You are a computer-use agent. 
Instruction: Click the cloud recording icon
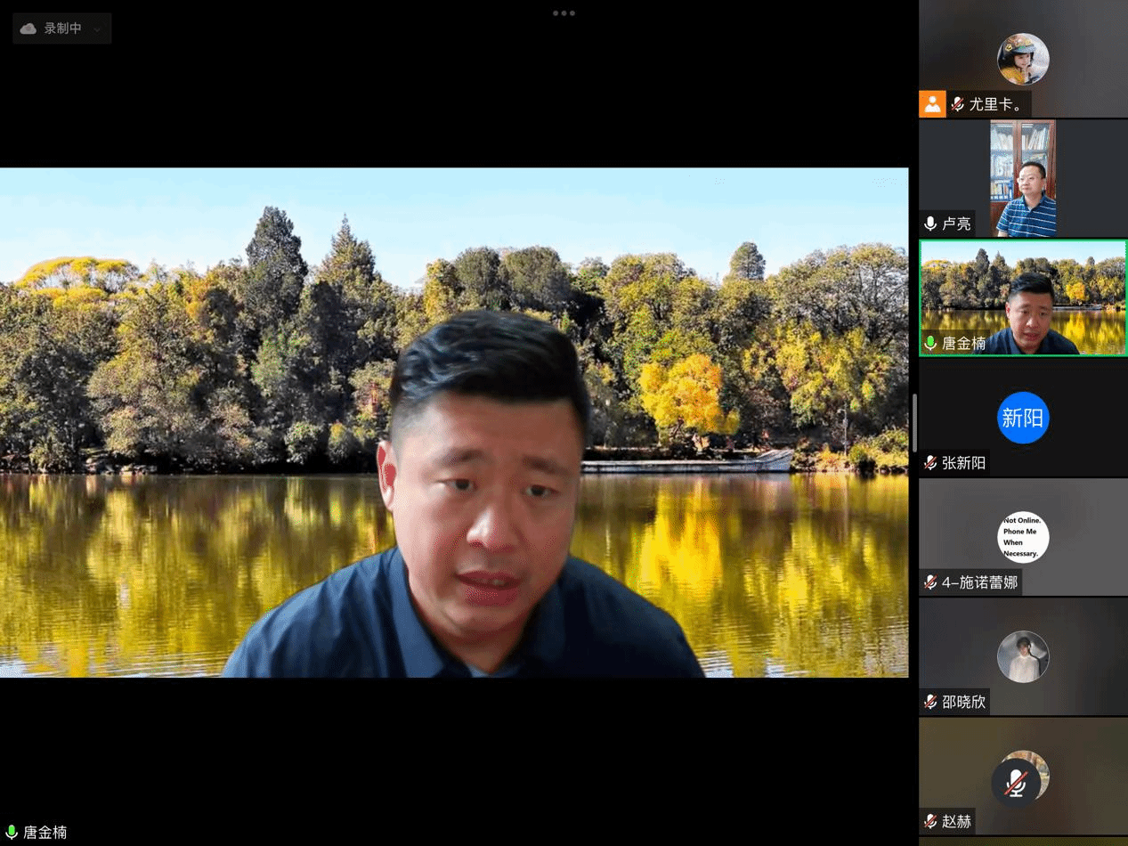[x=28, y=28]
